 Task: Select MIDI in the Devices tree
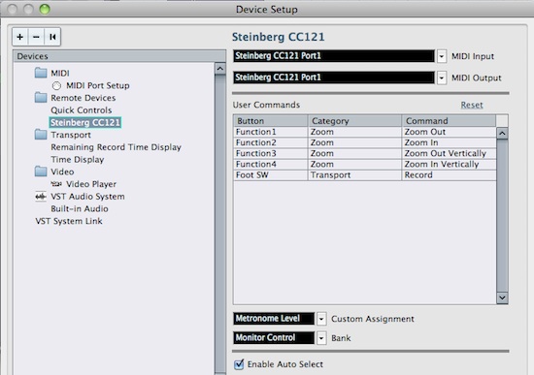[x=60, y=73]
